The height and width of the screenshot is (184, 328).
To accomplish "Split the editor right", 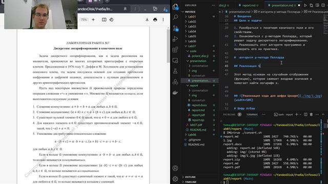I will (323, 5).
